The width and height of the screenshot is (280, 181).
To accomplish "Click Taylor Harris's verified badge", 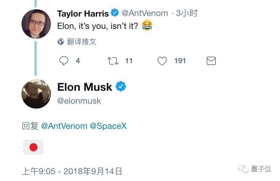I will (x=115, y=13).
